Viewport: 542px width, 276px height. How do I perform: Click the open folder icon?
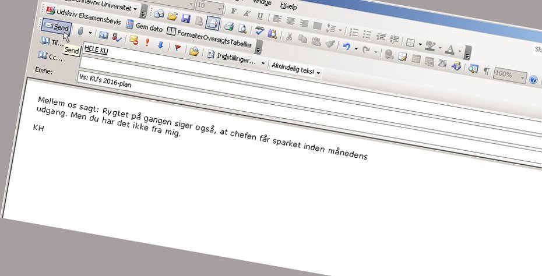tap(172, 16)
